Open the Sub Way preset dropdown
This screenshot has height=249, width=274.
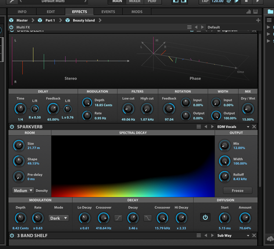click(234, 236)
